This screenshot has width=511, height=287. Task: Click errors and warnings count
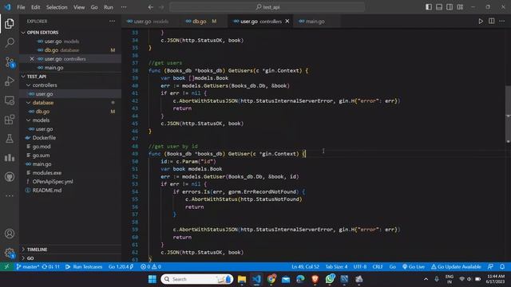pyautogui.click(x=151, y=266)
